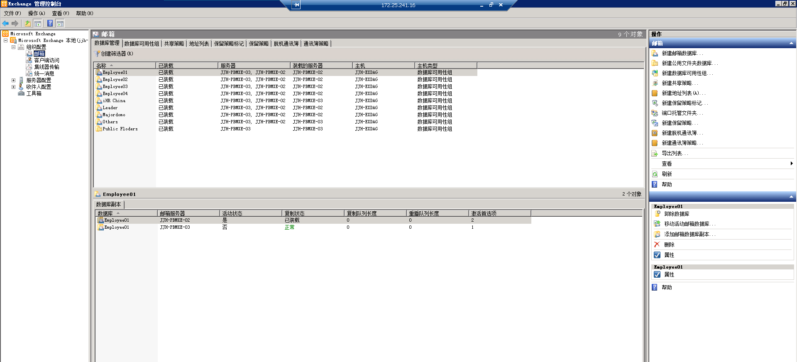The width and height of the screenshot is (797, 362).
Task: Click the Help toolbar icon
Action: pyautogui.click(x=50, y=24)
